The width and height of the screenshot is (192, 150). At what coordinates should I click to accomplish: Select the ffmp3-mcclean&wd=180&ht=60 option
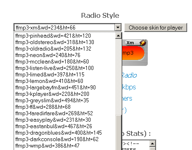point(65,61)
